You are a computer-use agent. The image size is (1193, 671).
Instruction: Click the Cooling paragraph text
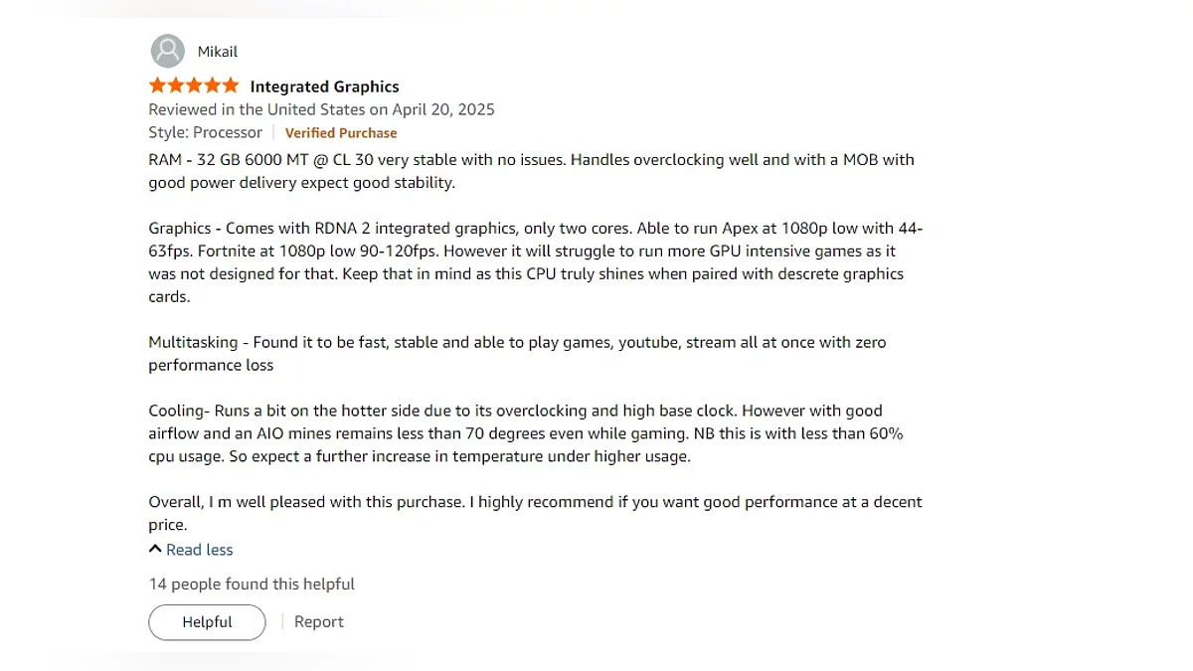click(x=525, y=433)
